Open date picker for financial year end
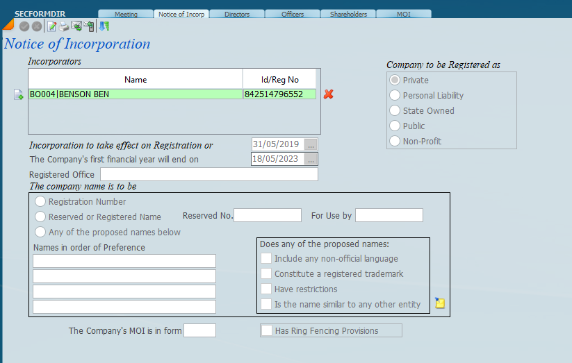The width and height of the screenshot is (572, 363). [x=311, y=159]
